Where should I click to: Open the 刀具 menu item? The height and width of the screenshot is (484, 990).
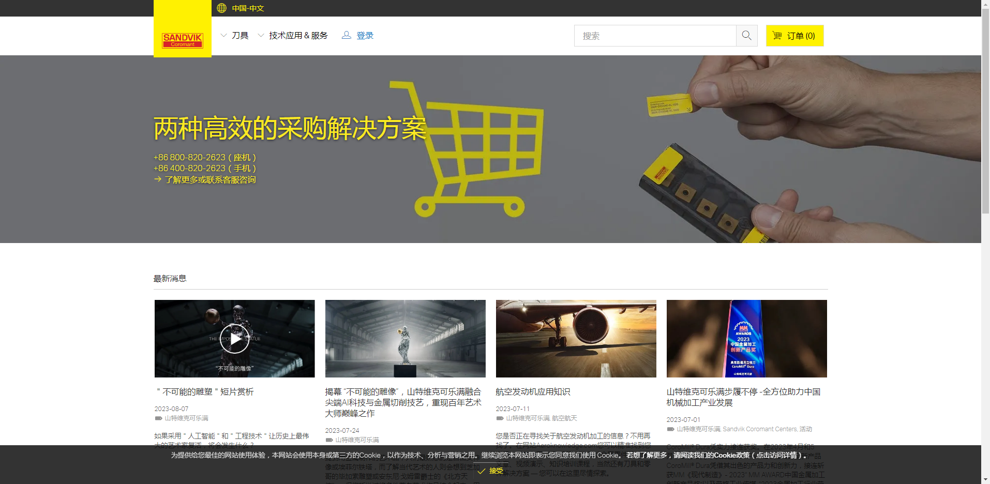(x=240, y=35)
